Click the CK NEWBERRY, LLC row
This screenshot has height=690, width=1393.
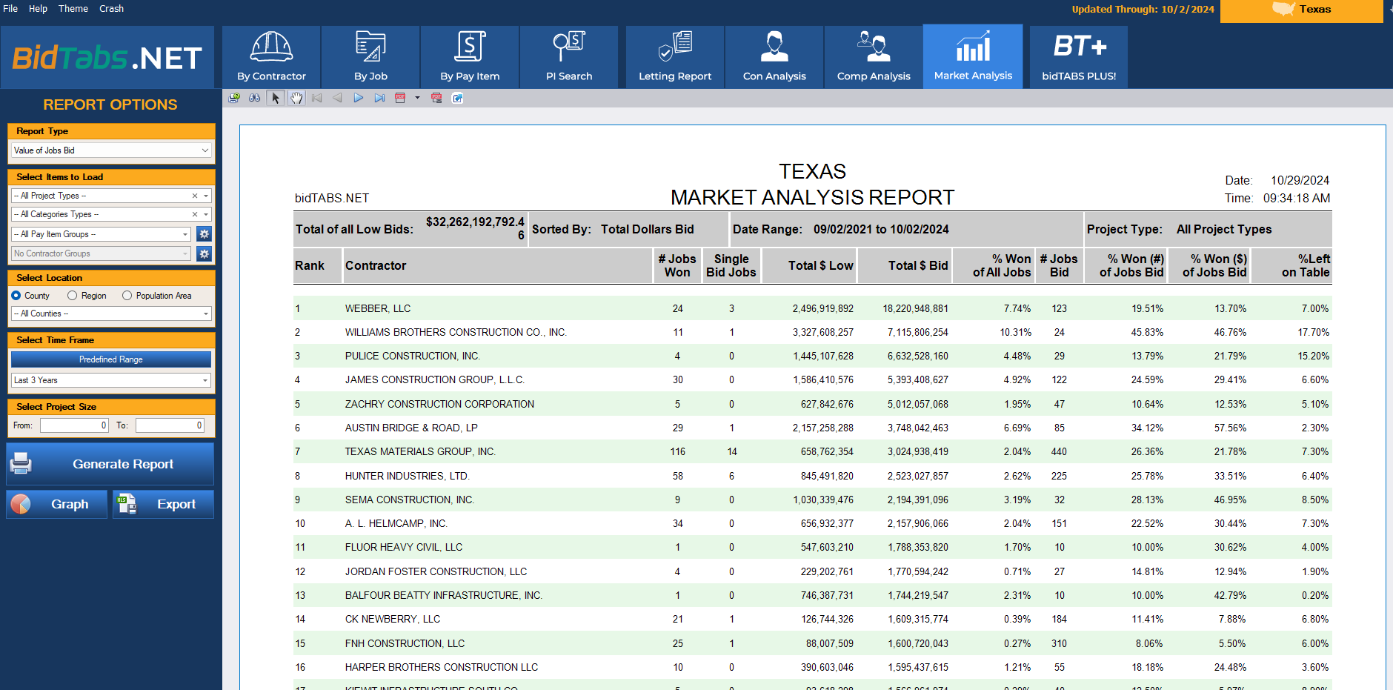(812, 619)
